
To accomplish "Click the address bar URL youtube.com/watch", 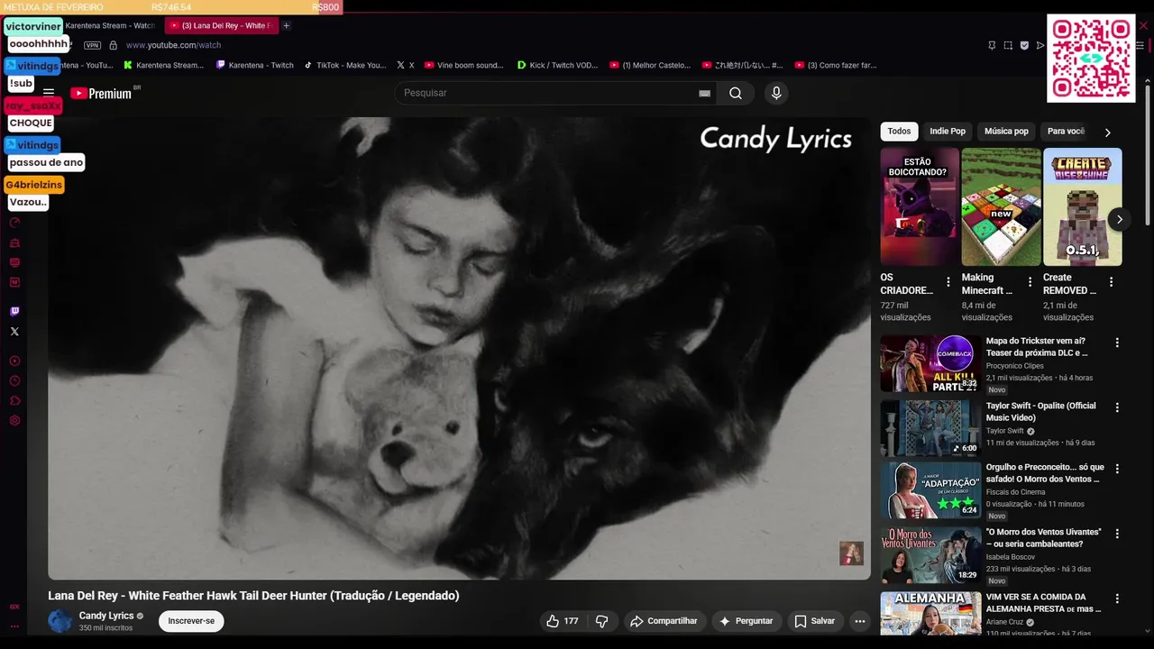I will pos(173,45).
